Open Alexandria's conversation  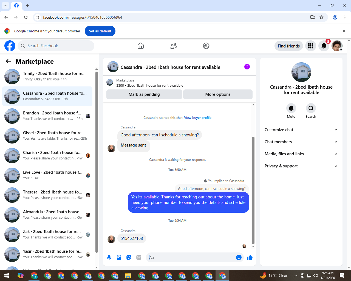(47, 215)
